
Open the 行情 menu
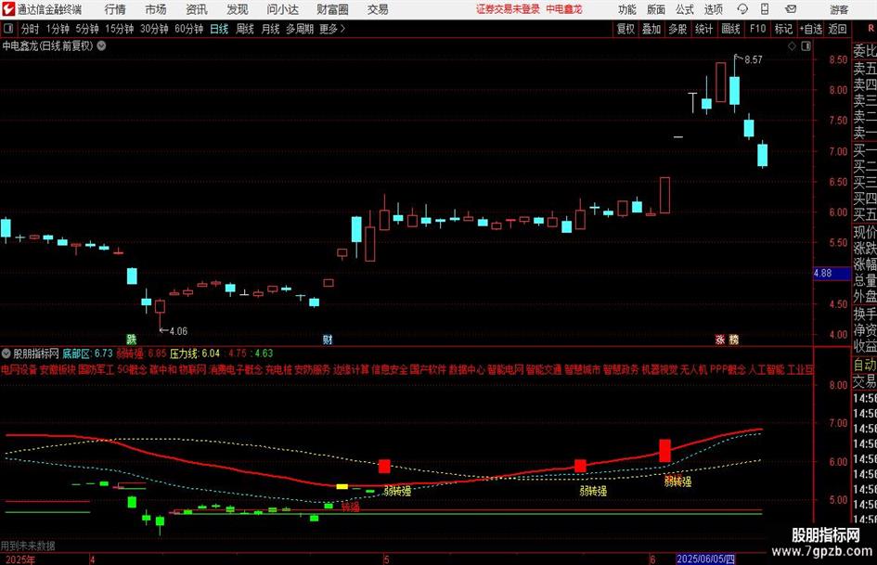115,9
